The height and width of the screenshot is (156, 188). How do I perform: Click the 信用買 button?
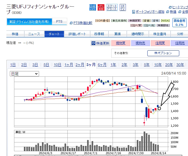(160, 43)
